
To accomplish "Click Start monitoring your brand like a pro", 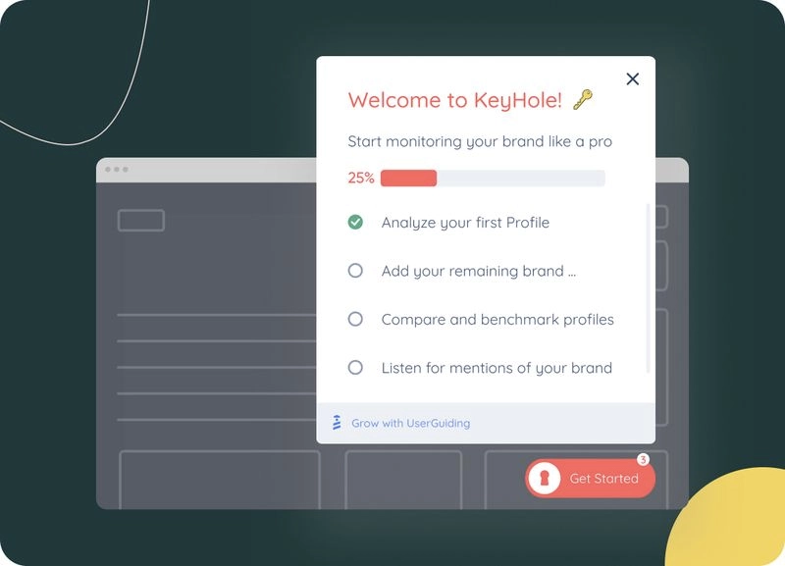I will pyautogui.click(x=480, y=141).
